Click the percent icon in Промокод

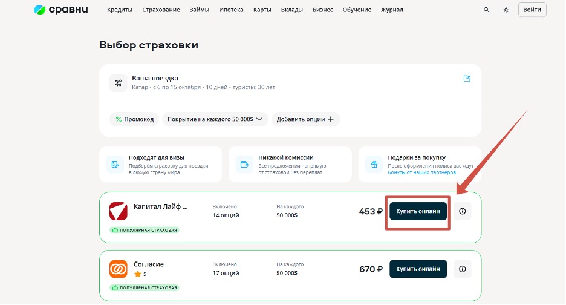119,119
